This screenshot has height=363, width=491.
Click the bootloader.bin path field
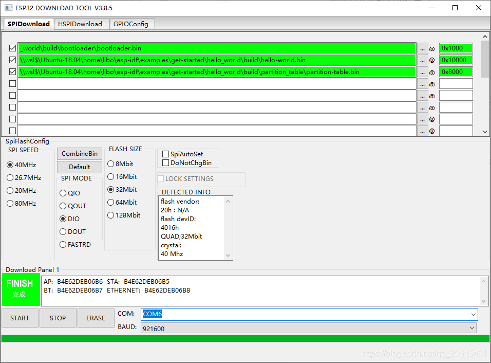217,48
